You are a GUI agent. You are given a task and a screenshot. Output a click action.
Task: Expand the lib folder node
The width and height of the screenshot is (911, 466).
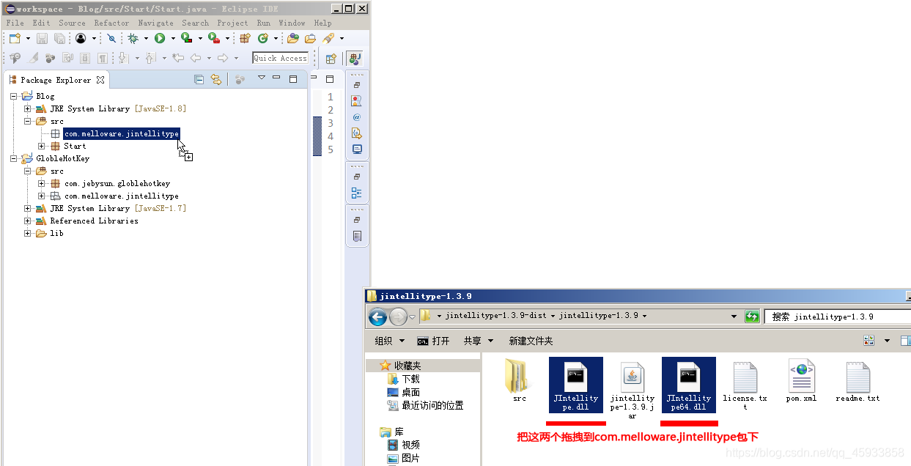point(28,233)
